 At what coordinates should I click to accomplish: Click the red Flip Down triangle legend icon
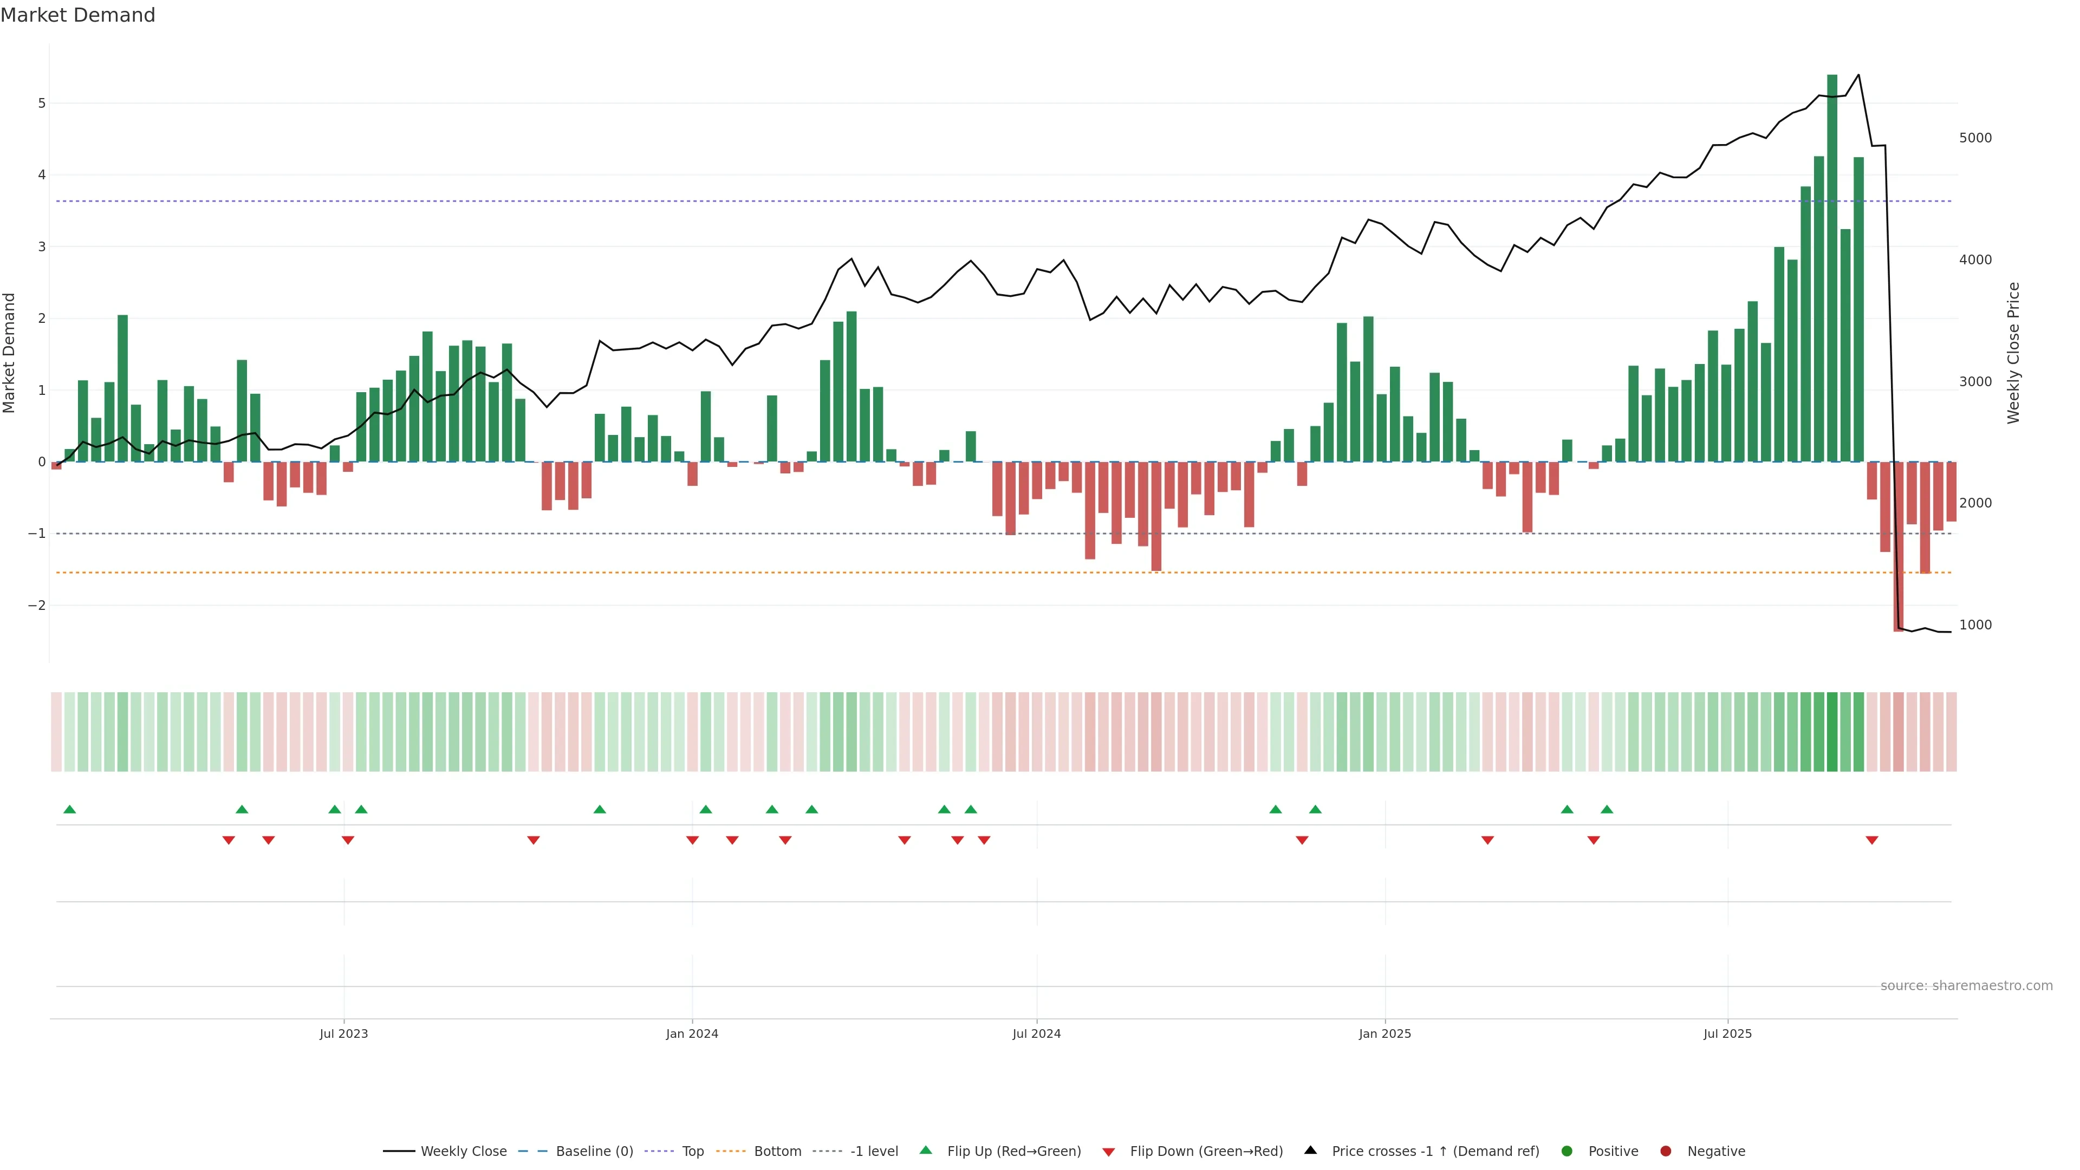[x=1109, y=1152]
